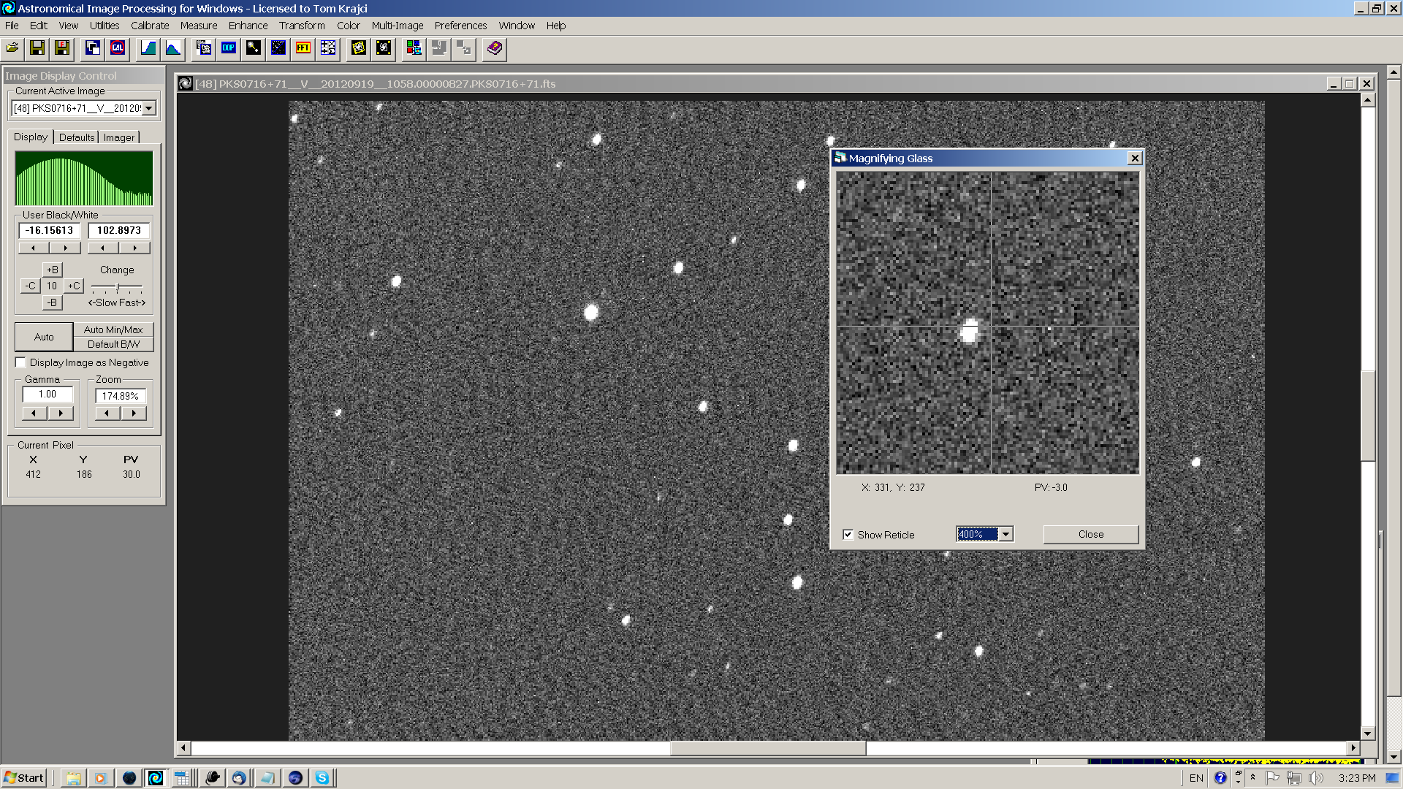Open the Multi-Image menu
The height and width of the screenshot is (789, 1403).
click(x=397, y=26)
